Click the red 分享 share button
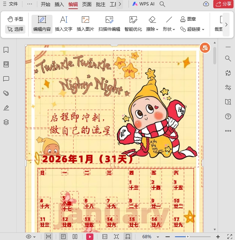Viewport: 235px width, 240px height. 223,4
